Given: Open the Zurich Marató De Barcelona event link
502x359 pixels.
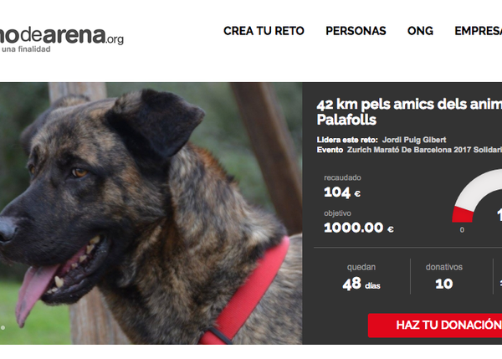Looking at the screenshot, I should coord(424,150).
